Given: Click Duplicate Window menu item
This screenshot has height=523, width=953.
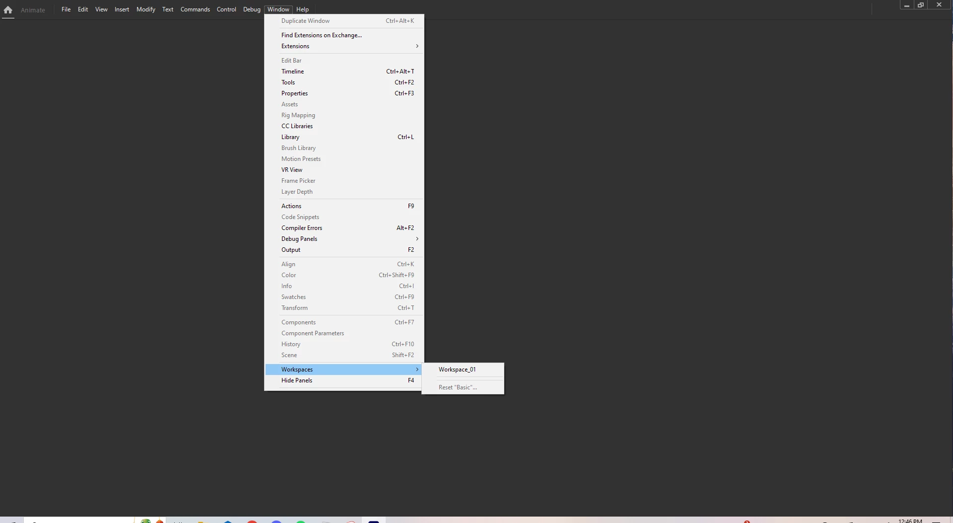Looking at the screenshot, I should (x=343, y=21).
